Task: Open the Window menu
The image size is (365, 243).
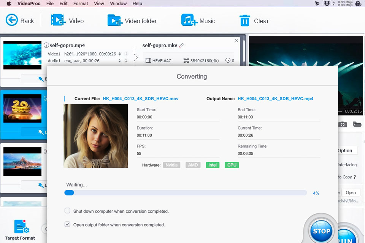Action: (118, 3)
